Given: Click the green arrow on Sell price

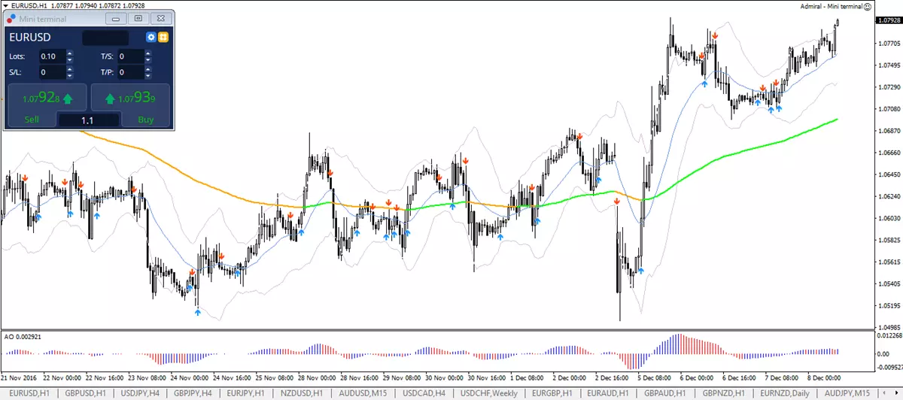Looking at the screenshot, I should pos(68,98).
